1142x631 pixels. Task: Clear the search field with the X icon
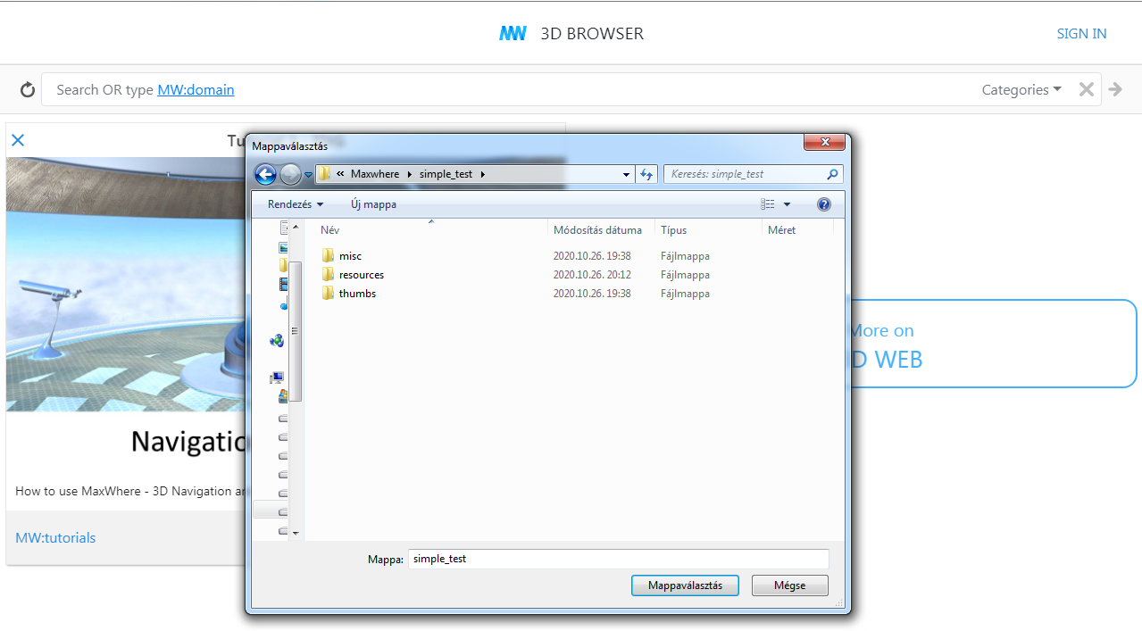(1087, 89)
